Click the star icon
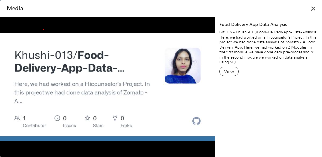The height and width of the screenshot is (157, 322). tap(87, 118)
